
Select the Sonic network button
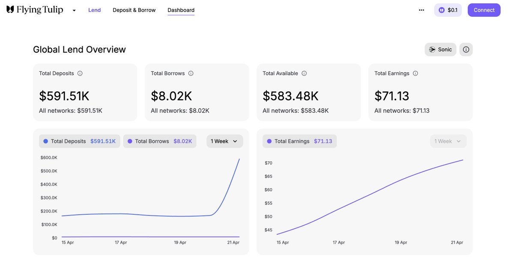pos(440,50)
